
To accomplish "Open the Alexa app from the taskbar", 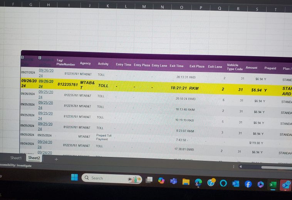I will (223, 183).
